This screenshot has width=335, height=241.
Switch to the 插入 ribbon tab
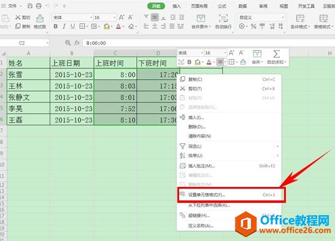point(177,6)
